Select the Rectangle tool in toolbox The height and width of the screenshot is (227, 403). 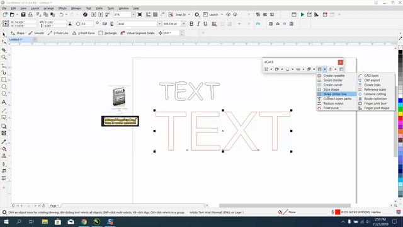4,79
